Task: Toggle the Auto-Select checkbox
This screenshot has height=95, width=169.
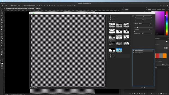Action: pos(10,6)
